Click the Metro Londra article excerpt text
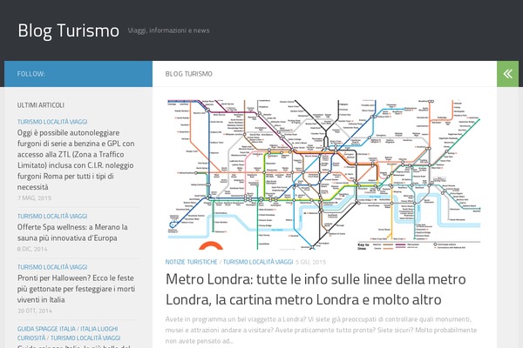 321,330
